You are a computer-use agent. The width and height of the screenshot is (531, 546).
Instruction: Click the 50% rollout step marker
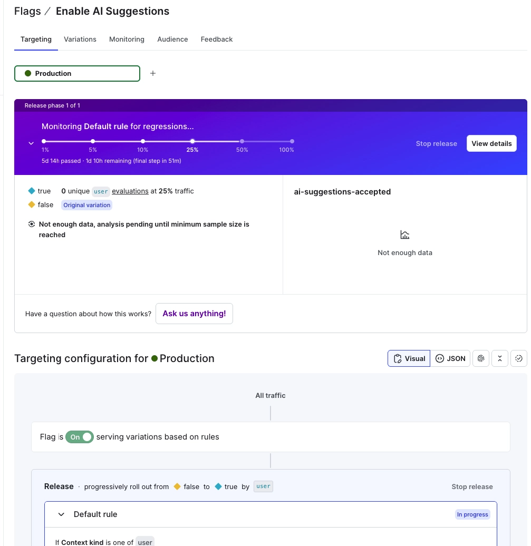coord(242,141)
